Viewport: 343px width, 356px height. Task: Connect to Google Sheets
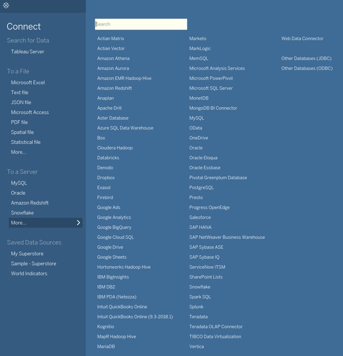click(x=112, y=257)
